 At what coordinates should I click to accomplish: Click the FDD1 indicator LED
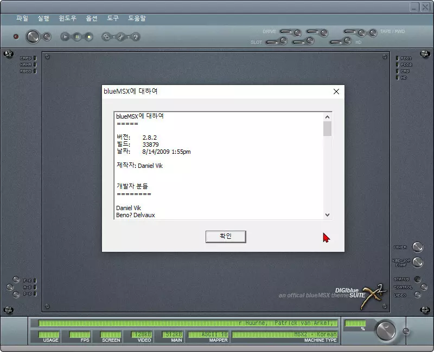[397, 58]
